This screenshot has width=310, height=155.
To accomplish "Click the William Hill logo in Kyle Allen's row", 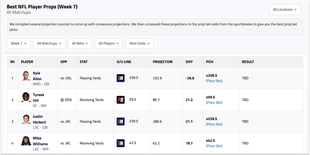I will pyautogui.click(x=121, y=78).
